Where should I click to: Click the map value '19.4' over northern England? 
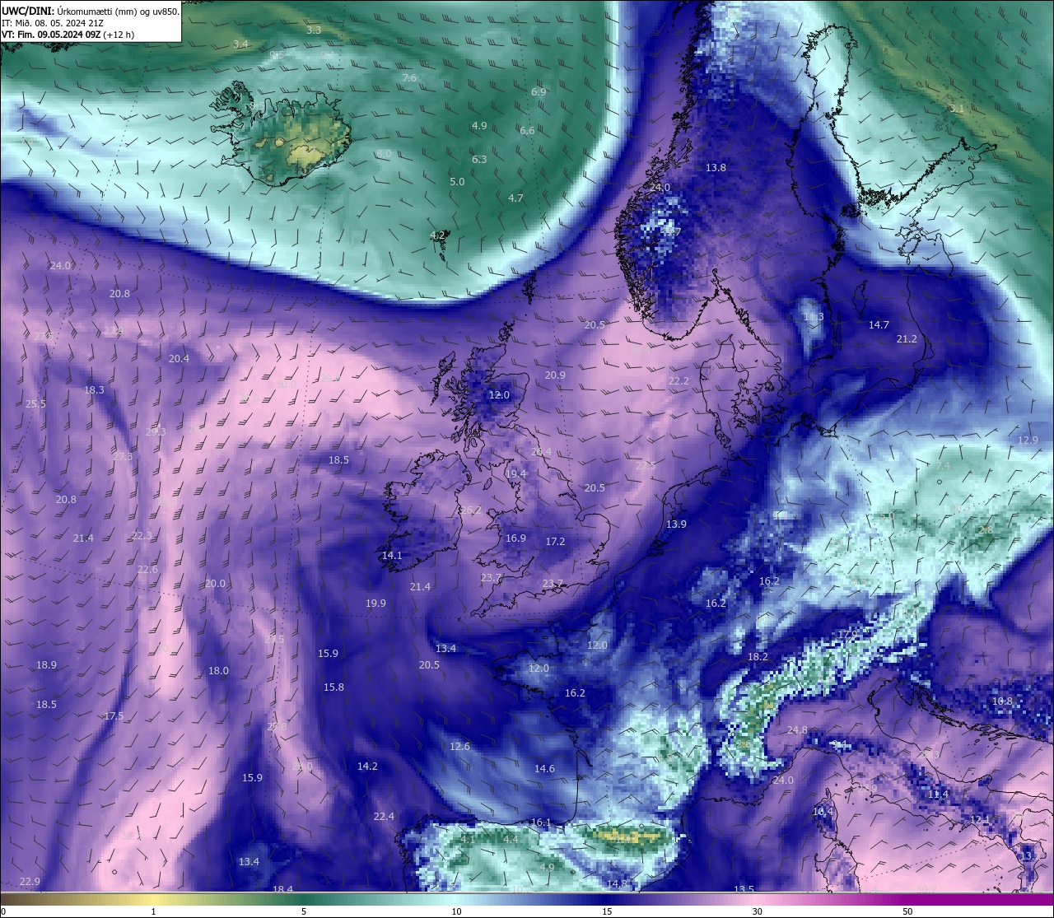[x=516, y=474]
